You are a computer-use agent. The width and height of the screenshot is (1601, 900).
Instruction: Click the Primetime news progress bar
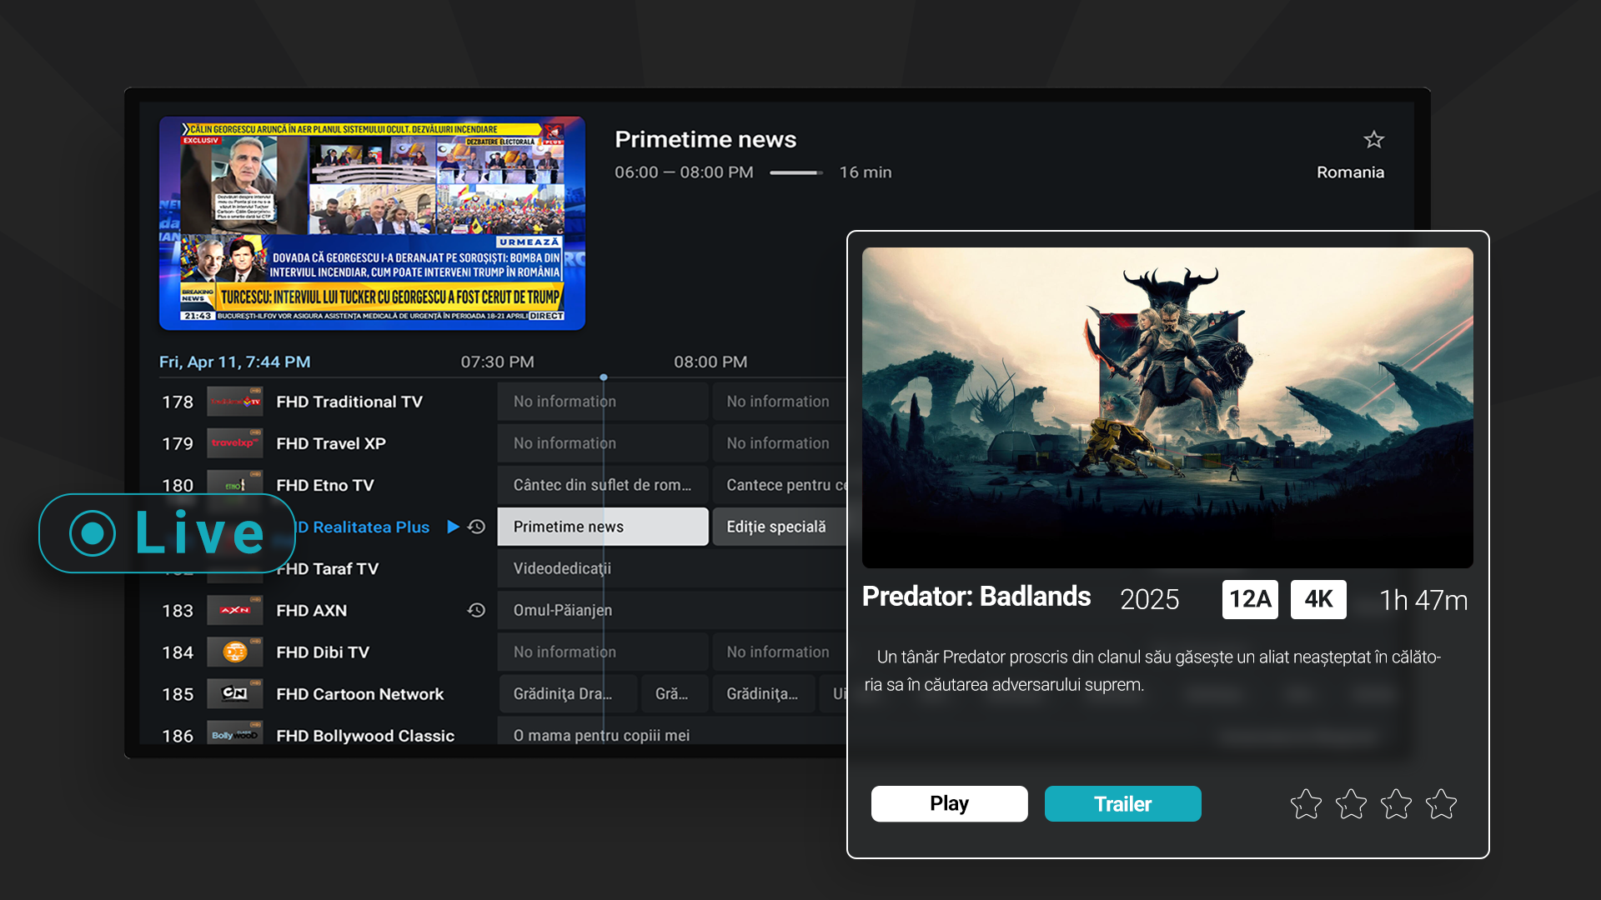795,172
